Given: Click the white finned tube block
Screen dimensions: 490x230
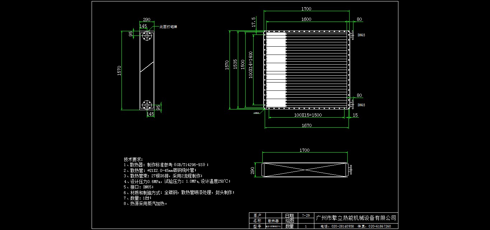Looking at the screenshot, I should click(x=276, y=70).
